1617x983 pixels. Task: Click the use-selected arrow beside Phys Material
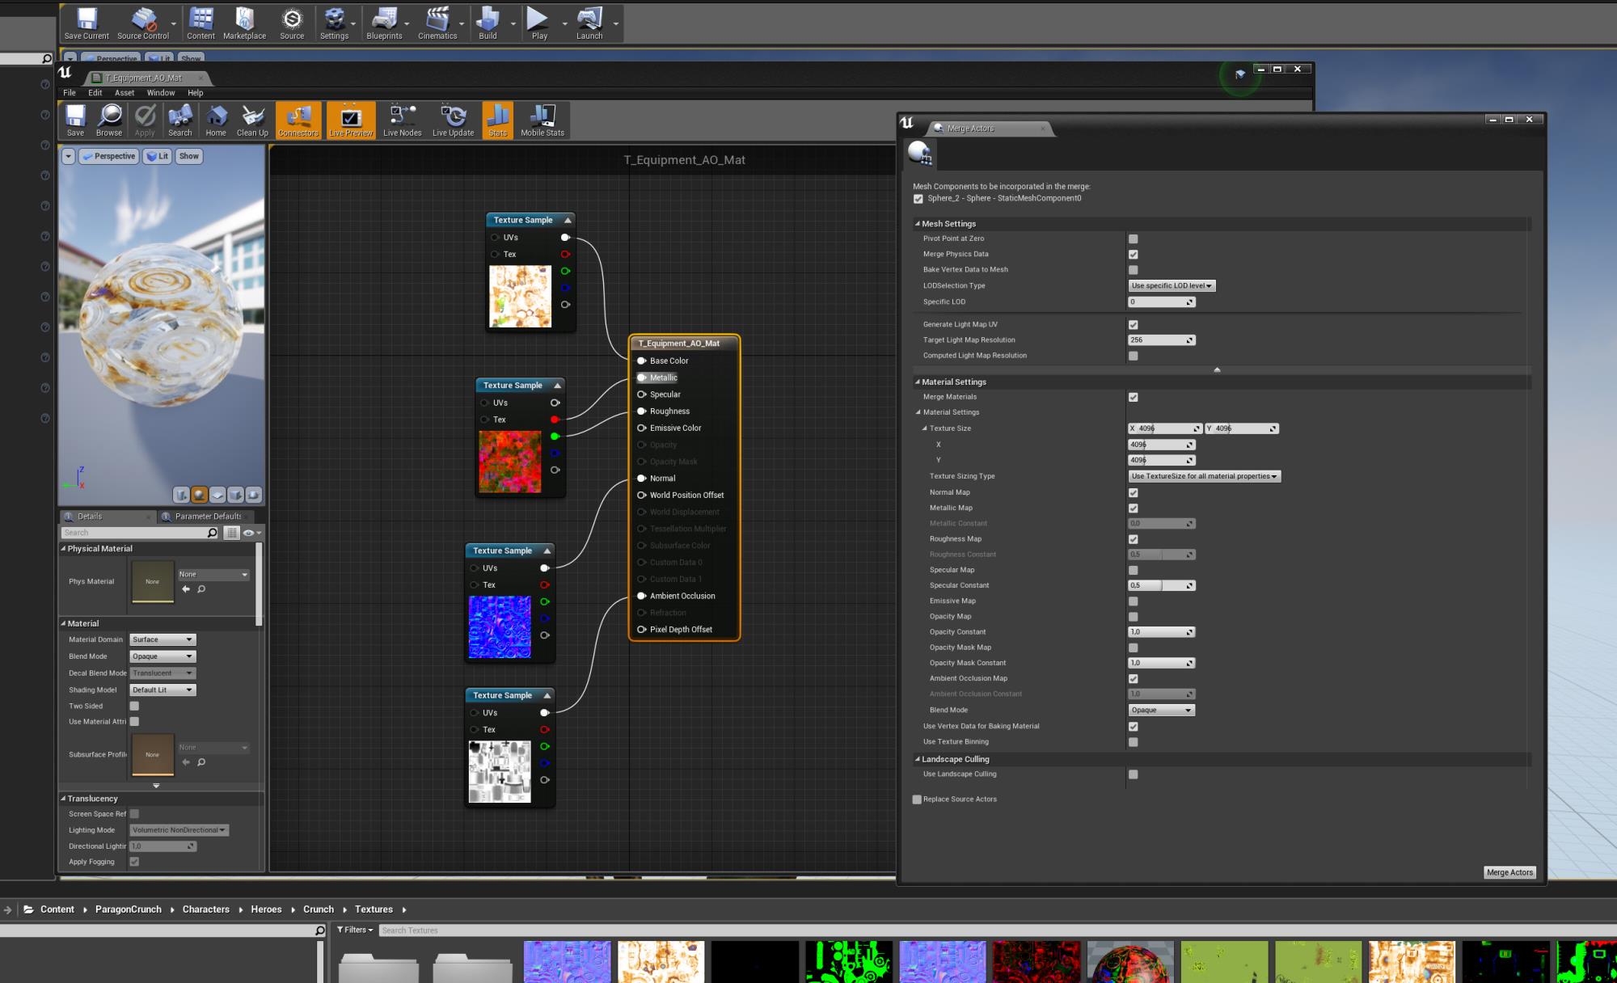(x=186, y=589)
